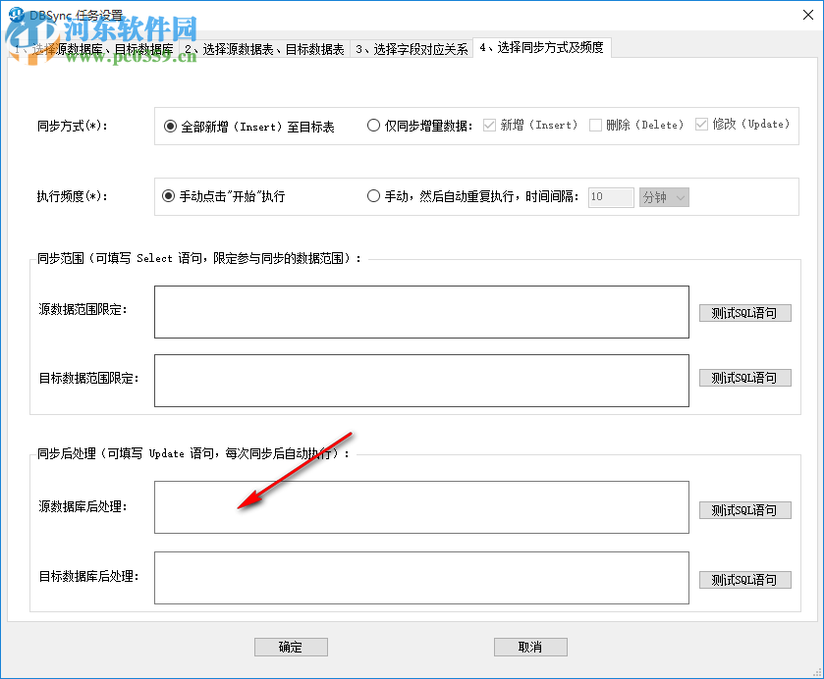Test SQL for 源数据范围限定 statement
824x679 pixels.
[x=744, y=312]
